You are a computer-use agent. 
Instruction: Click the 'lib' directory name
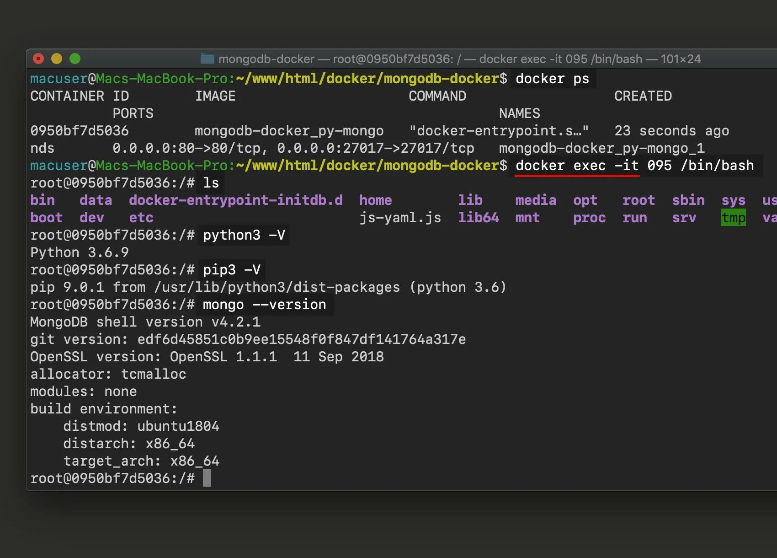(470, 200)
